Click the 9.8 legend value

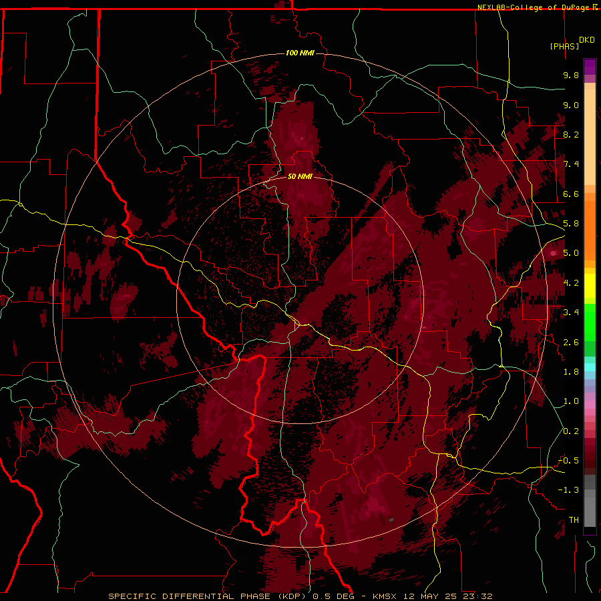coord(571,75)
